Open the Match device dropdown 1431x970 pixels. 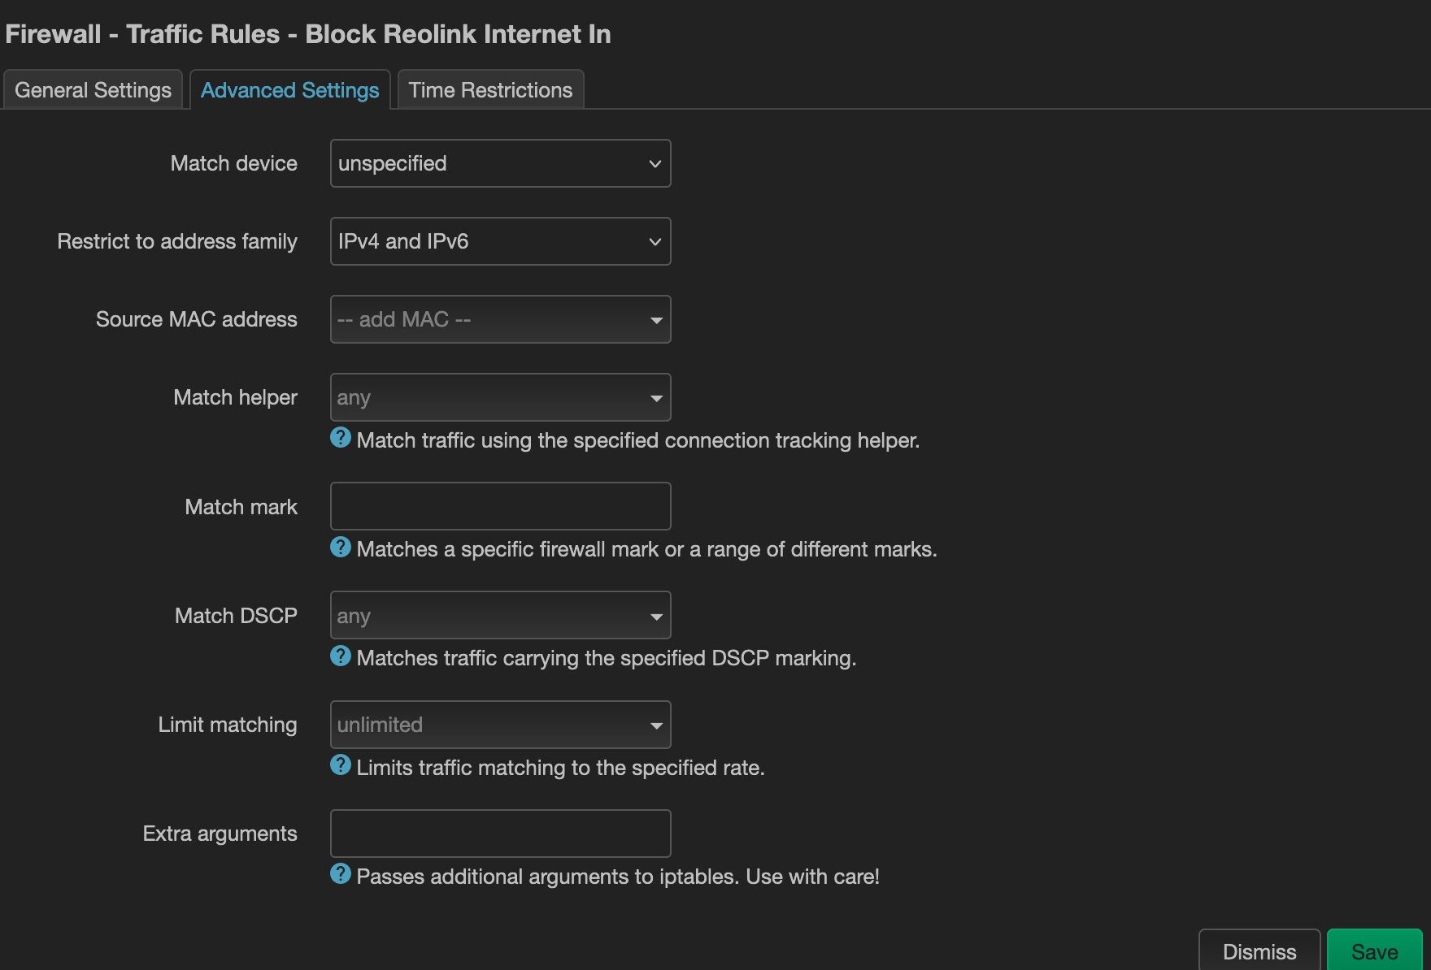pyautogui.click(x=500, y=163)
